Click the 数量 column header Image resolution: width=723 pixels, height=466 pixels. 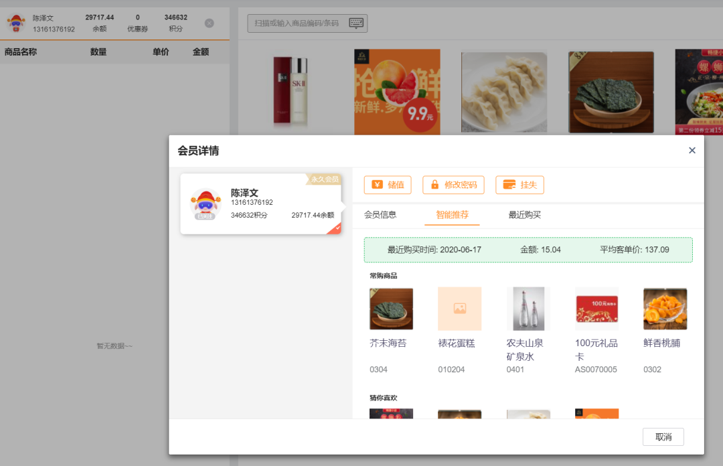98,52
